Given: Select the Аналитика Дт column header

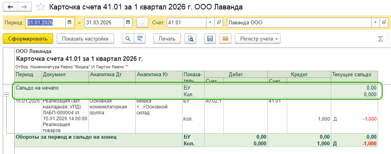Looking at the screenshot, I should click(x=112, y=77).
